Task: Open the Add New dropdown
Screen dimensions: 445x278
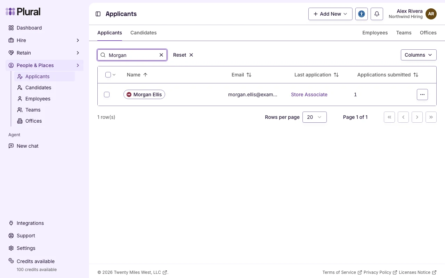Action: point(330,14)
